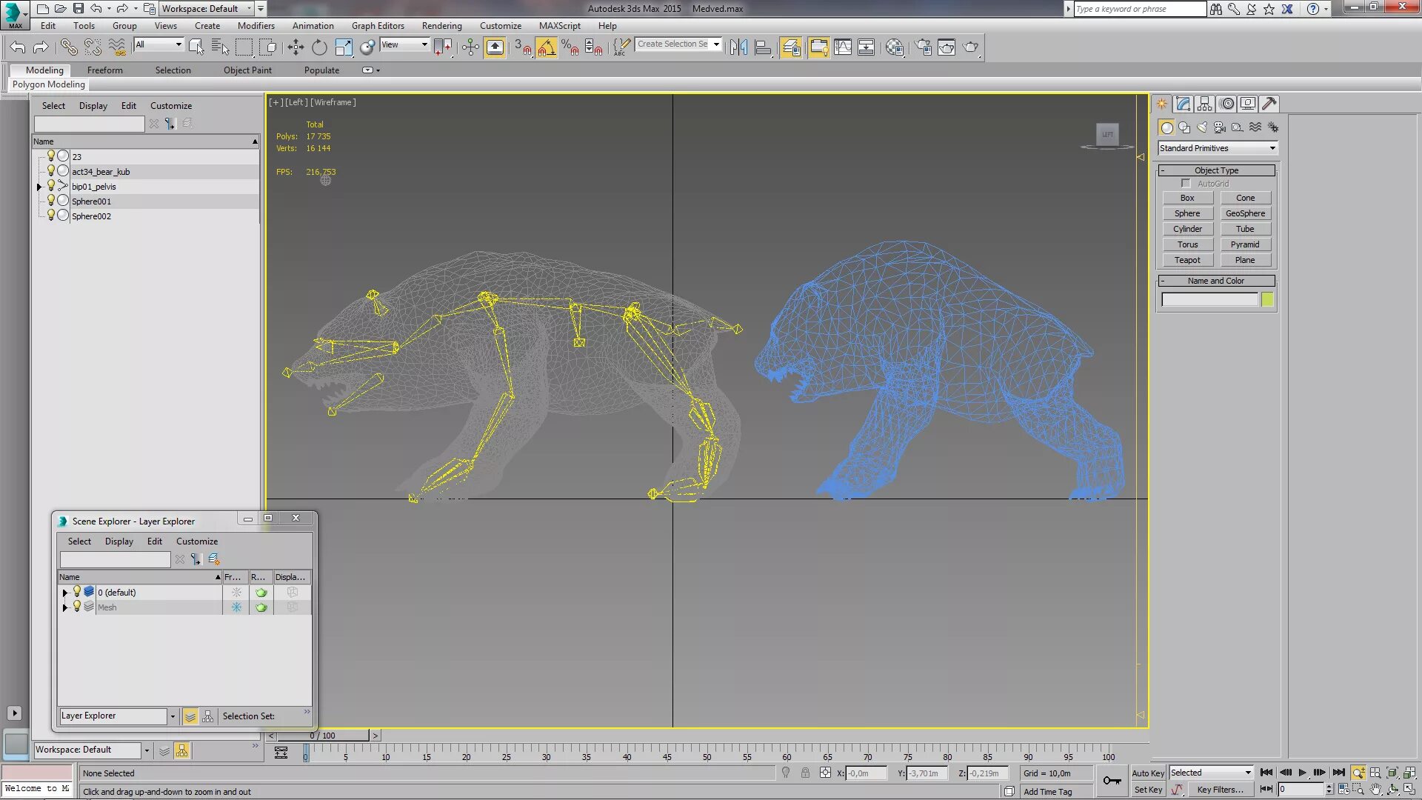The image size is (1422, 800).
Task: Open the Cameras creation category
Action: tap(1219, 127)
